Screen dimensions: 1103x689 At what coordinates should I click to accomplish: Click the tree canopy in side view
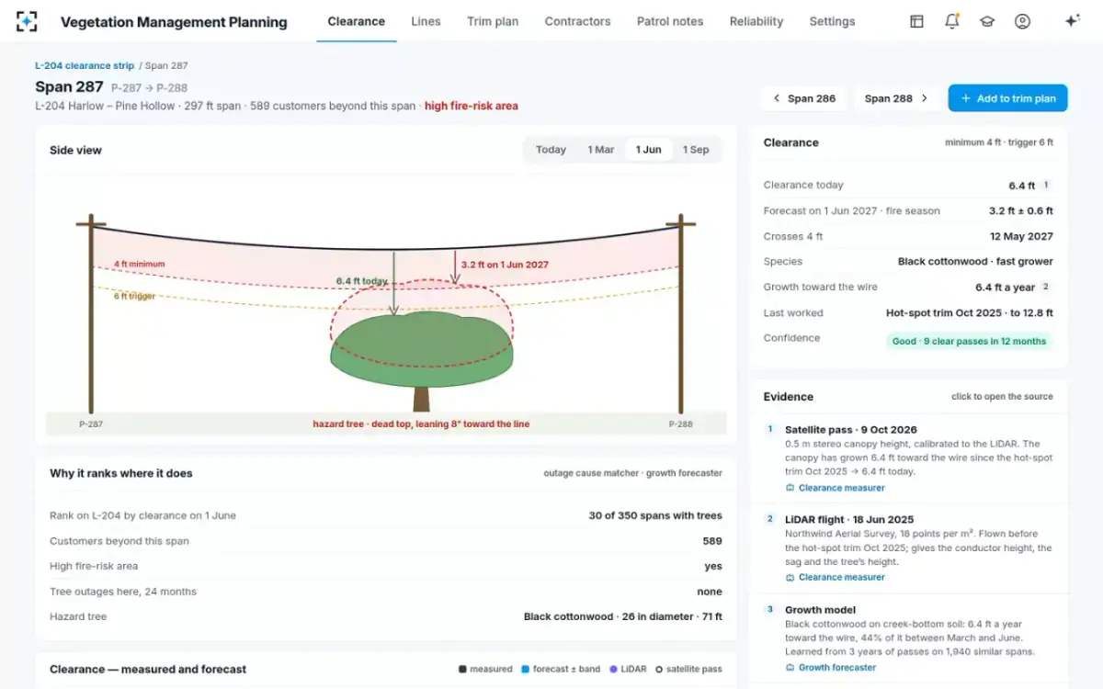point(421,349)
